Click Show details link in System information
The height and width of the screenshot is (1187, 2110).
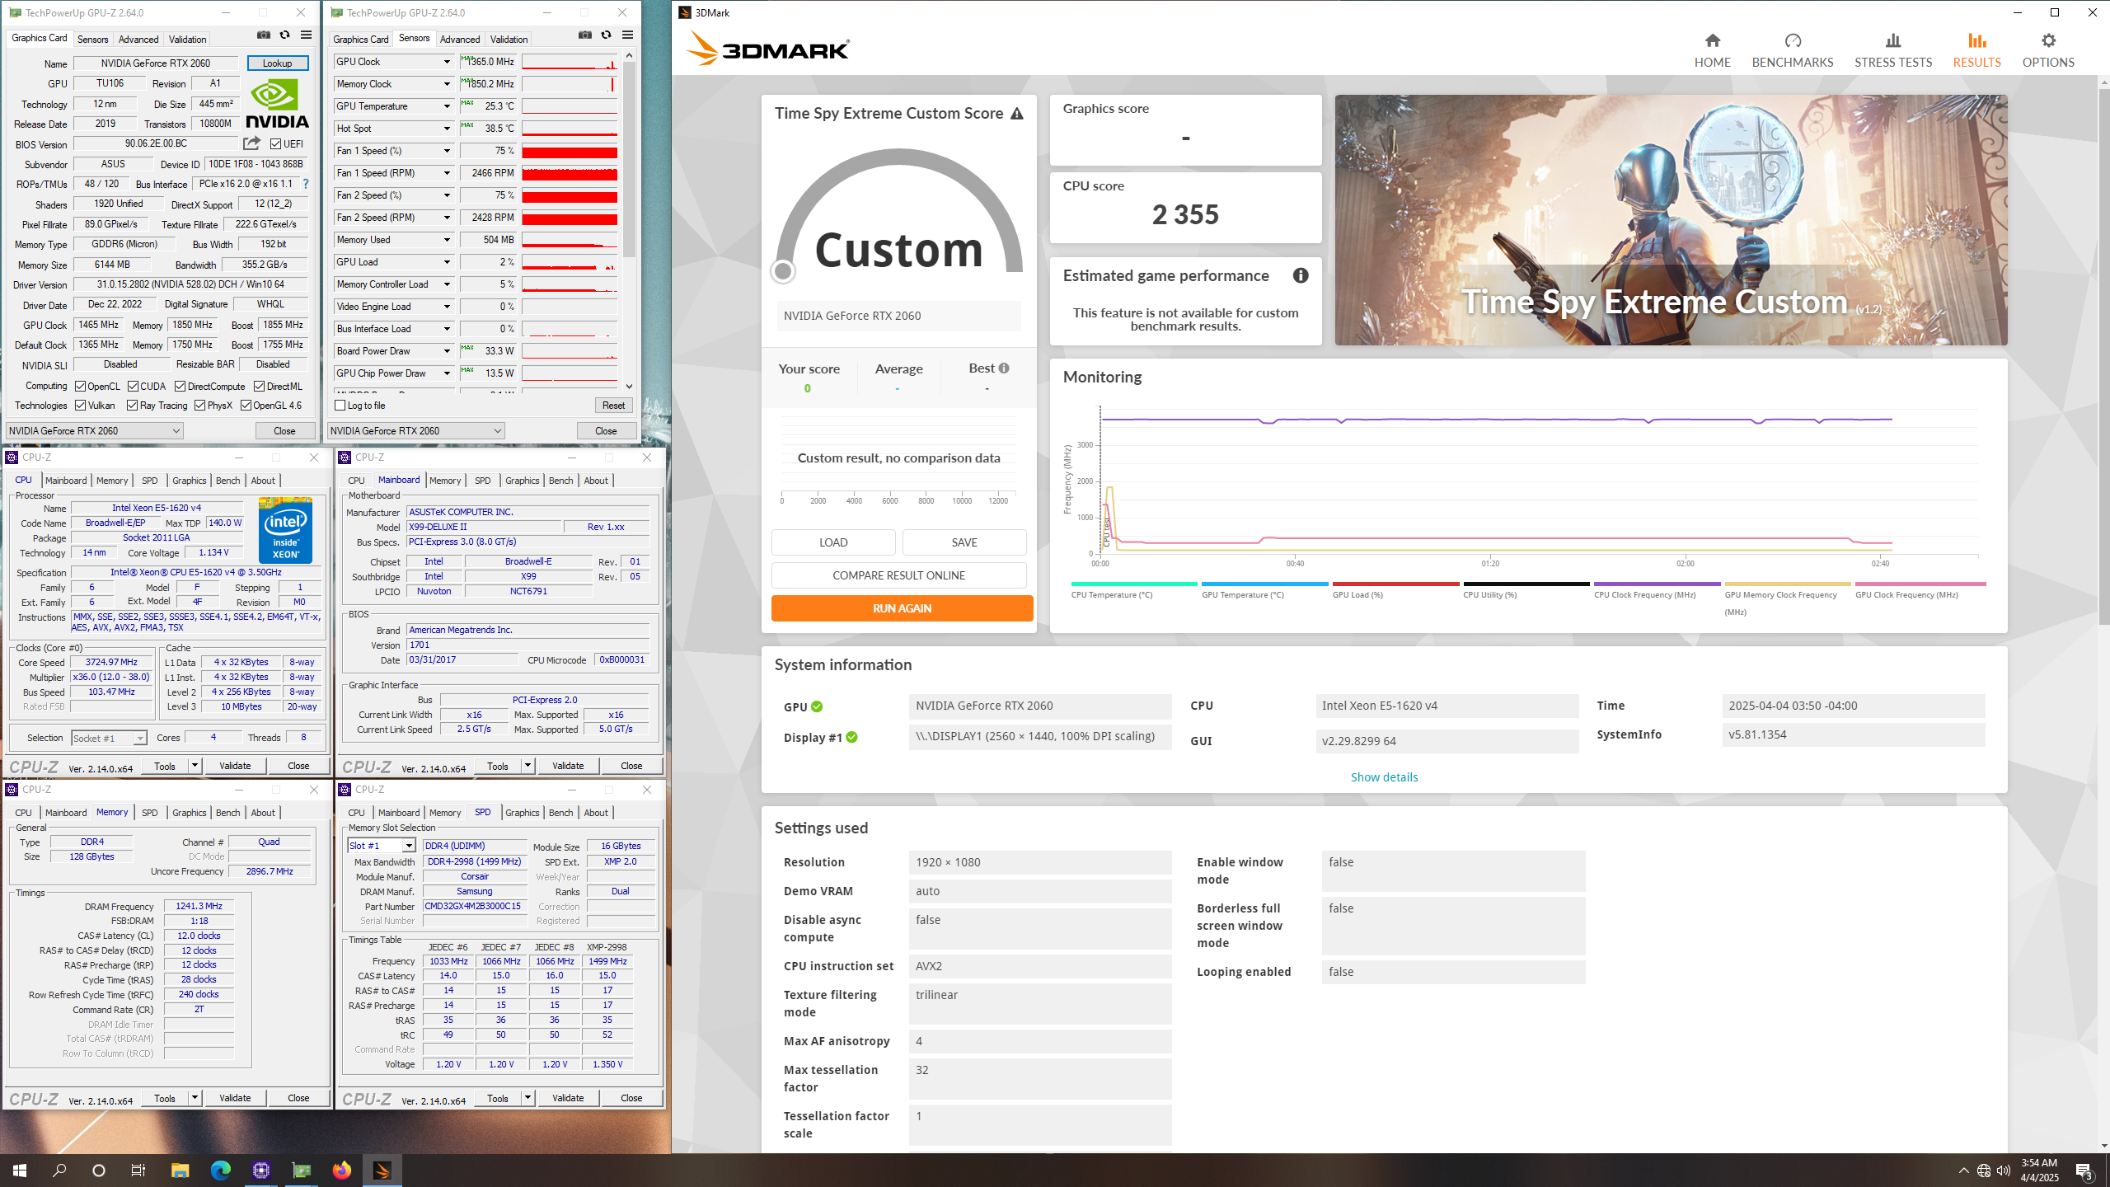pos(1384,777)
